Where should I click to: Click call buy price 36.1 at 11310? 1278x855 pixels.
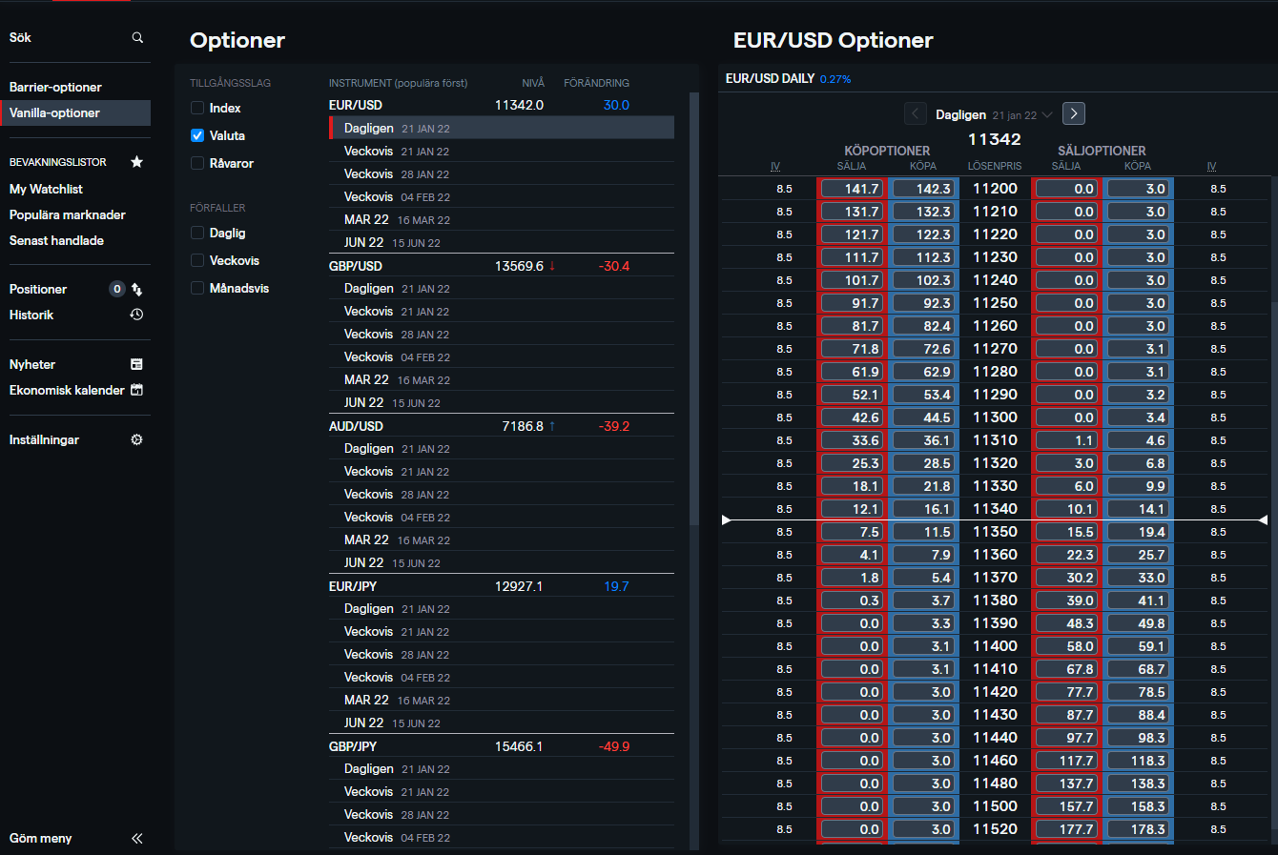click(x=923, y=440)
